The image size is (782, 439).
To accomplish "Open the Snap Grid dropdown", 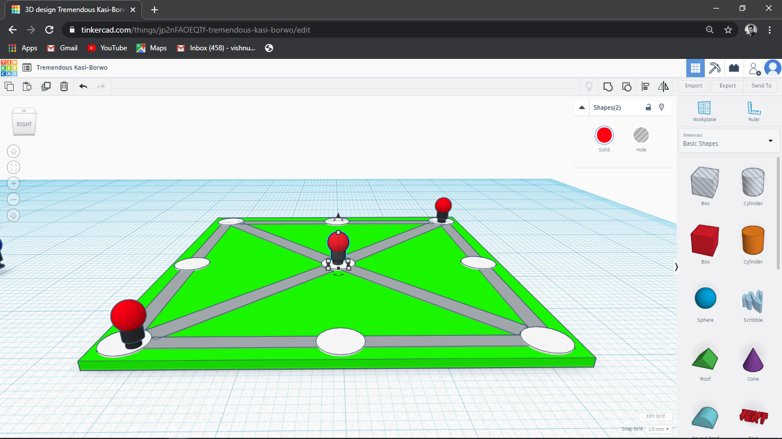I will [x=659, y=429].
